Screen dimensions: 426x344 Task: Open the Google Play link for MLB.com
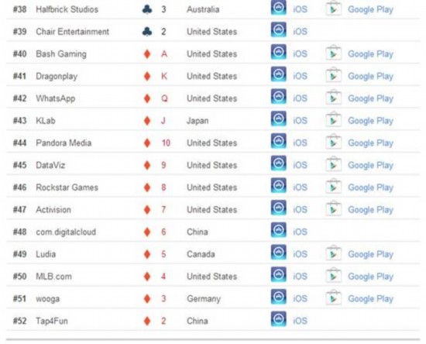[x=370, y=277]
